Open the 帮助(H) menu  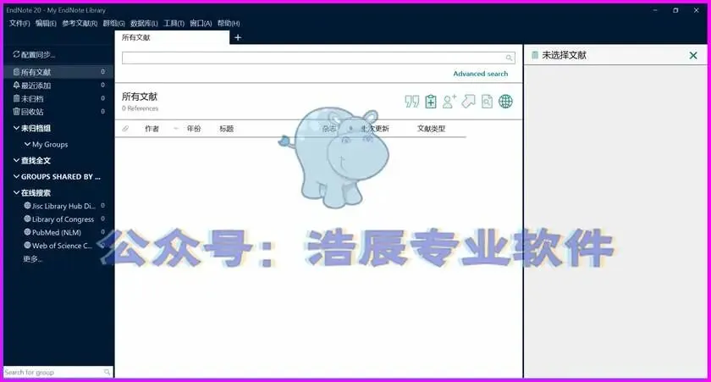[229, 23]
